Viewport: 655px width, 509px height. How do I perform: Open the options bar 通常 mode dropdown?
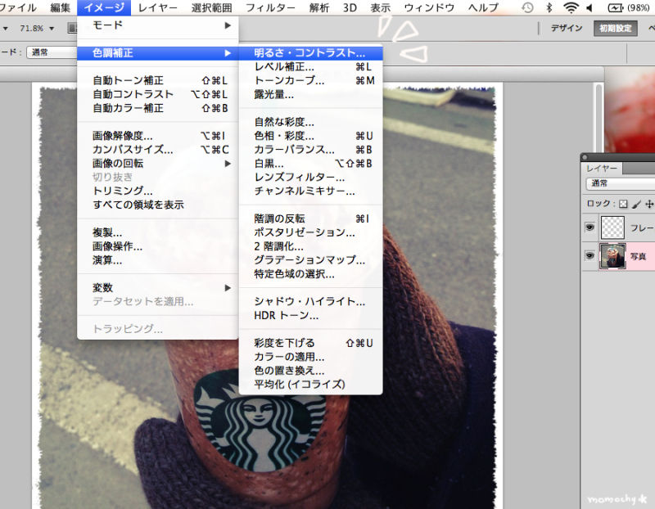pyautogui.click(x=52, y=52)
